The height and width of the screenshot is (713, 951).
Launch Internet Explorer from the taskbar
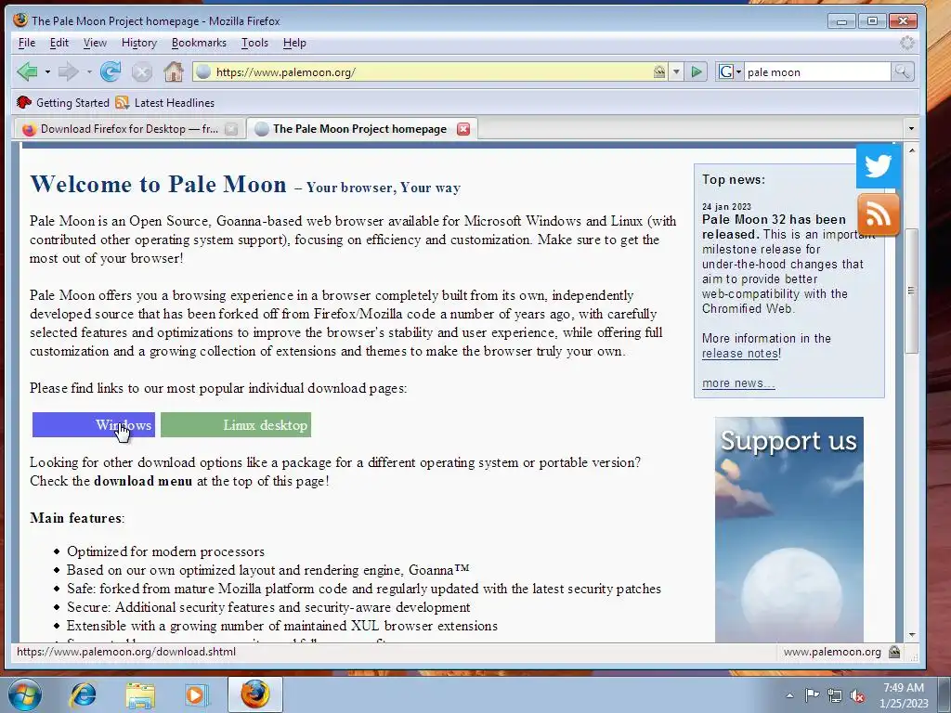click(x=83, y=694)
